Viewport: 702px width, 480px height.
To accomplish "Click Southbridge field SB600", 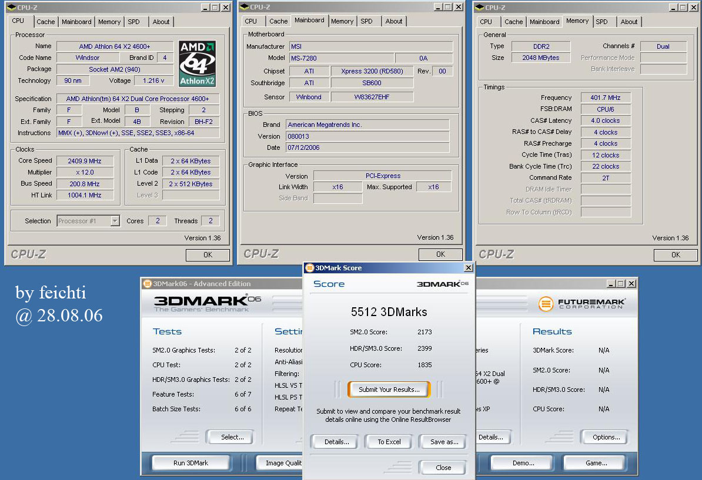I will [x=372, y=83].
